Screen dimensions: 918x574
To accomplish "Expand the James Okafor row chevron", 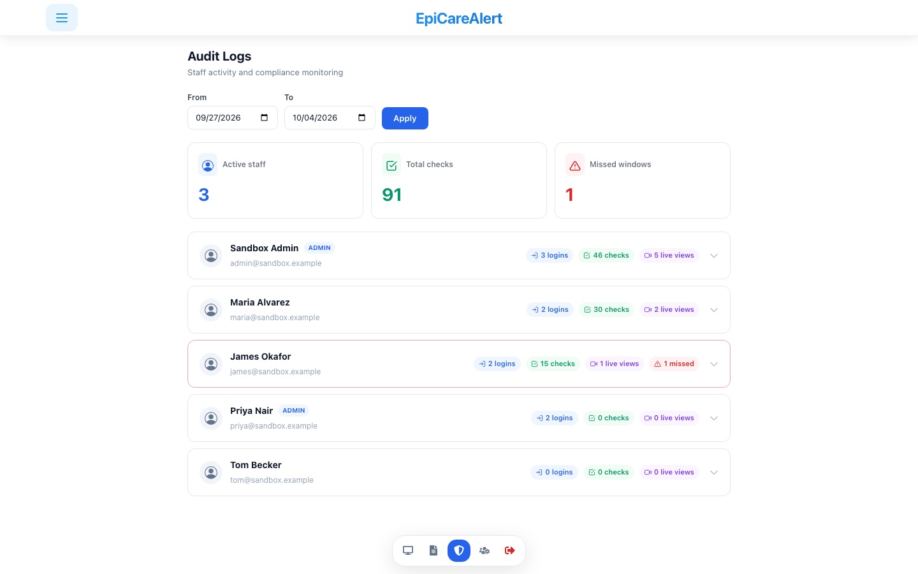I will pos(714,364).
